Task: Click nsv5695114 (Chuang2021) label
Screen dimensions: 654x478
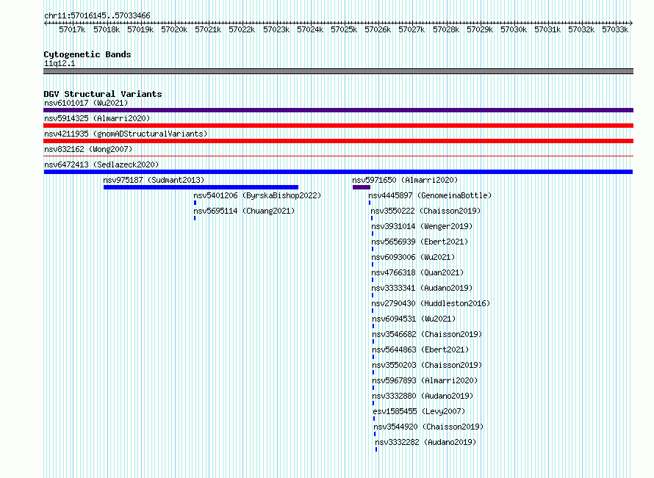Action: pos(244,211)
